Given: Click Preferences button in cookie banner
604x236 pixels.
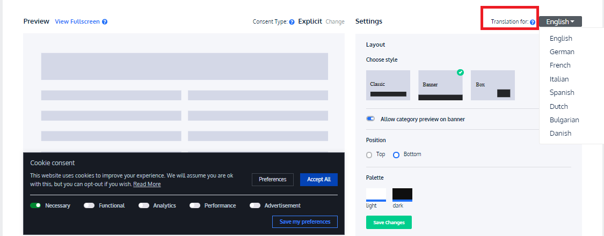Looking at the screenshot, I should coord(272,179).
